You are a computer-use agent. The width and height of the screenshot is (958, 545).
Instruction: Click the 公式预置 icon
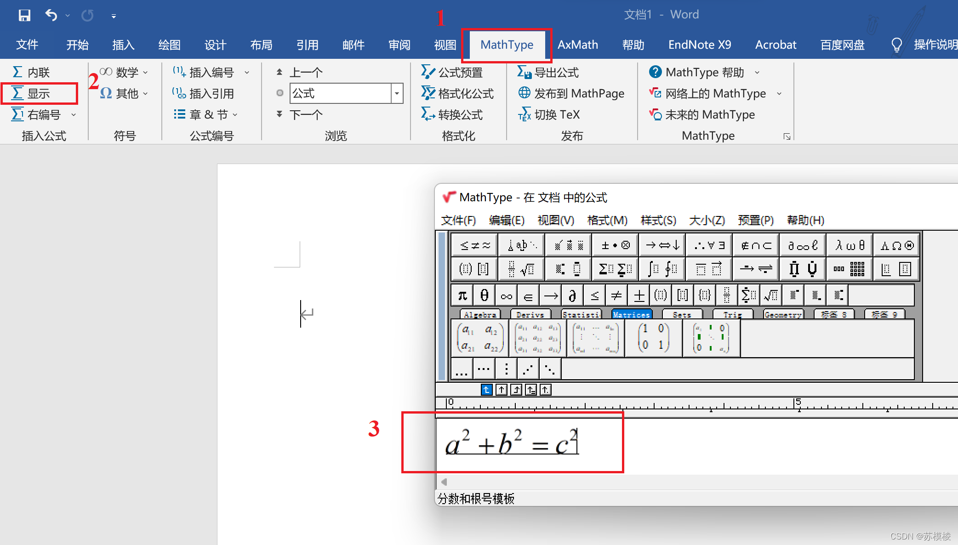point(428,72)
